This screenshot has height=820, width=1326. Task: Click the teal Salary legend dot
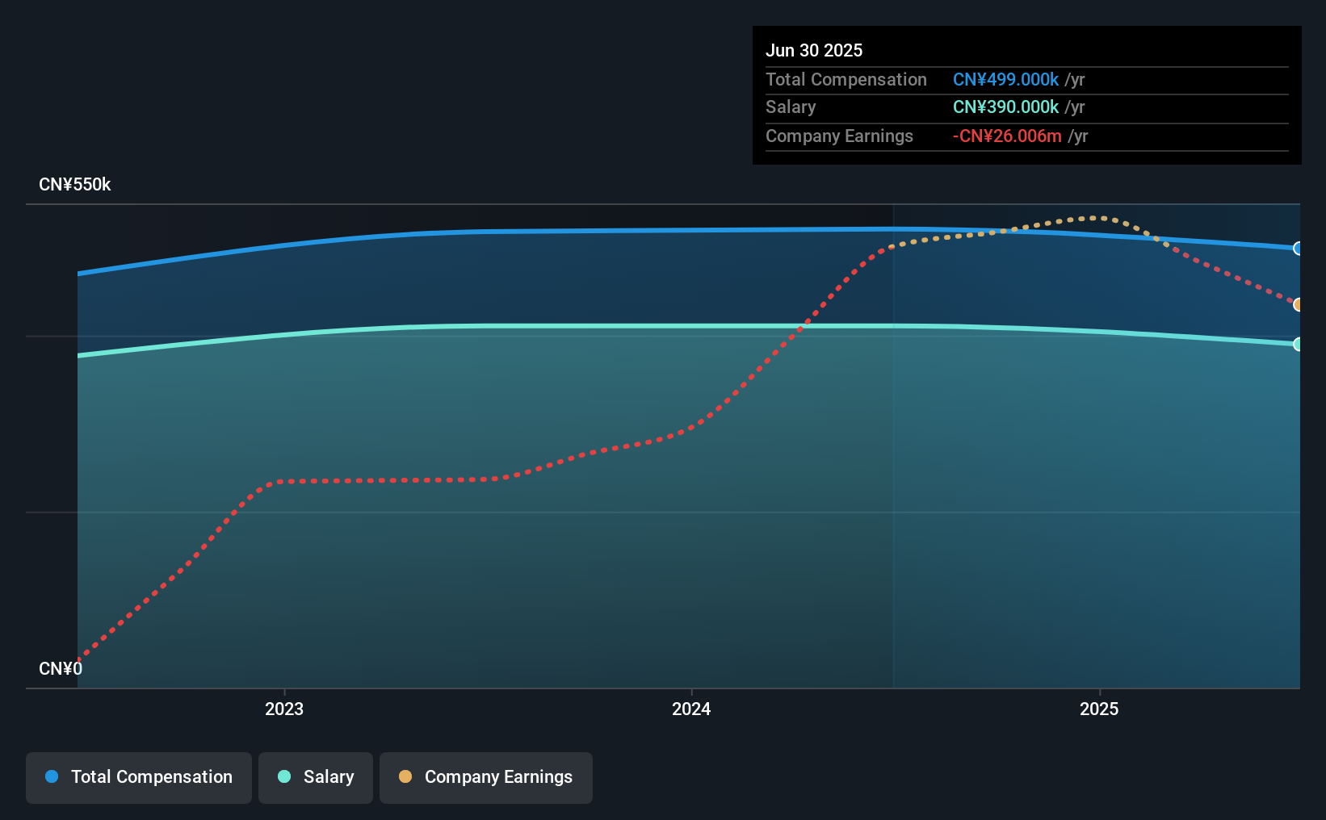click(284, 776)
